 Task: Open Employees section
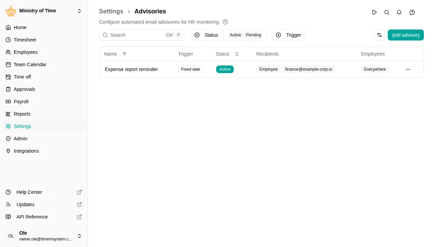[44, 52]
